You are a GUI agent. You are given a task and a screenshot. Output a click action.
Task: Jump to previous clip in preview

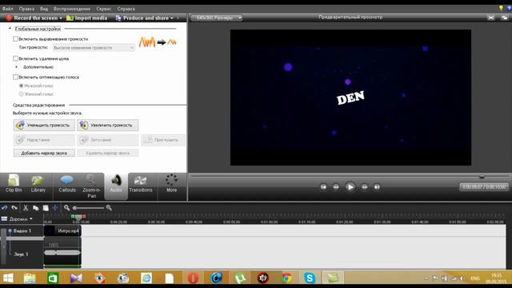(x=323, y=187)
